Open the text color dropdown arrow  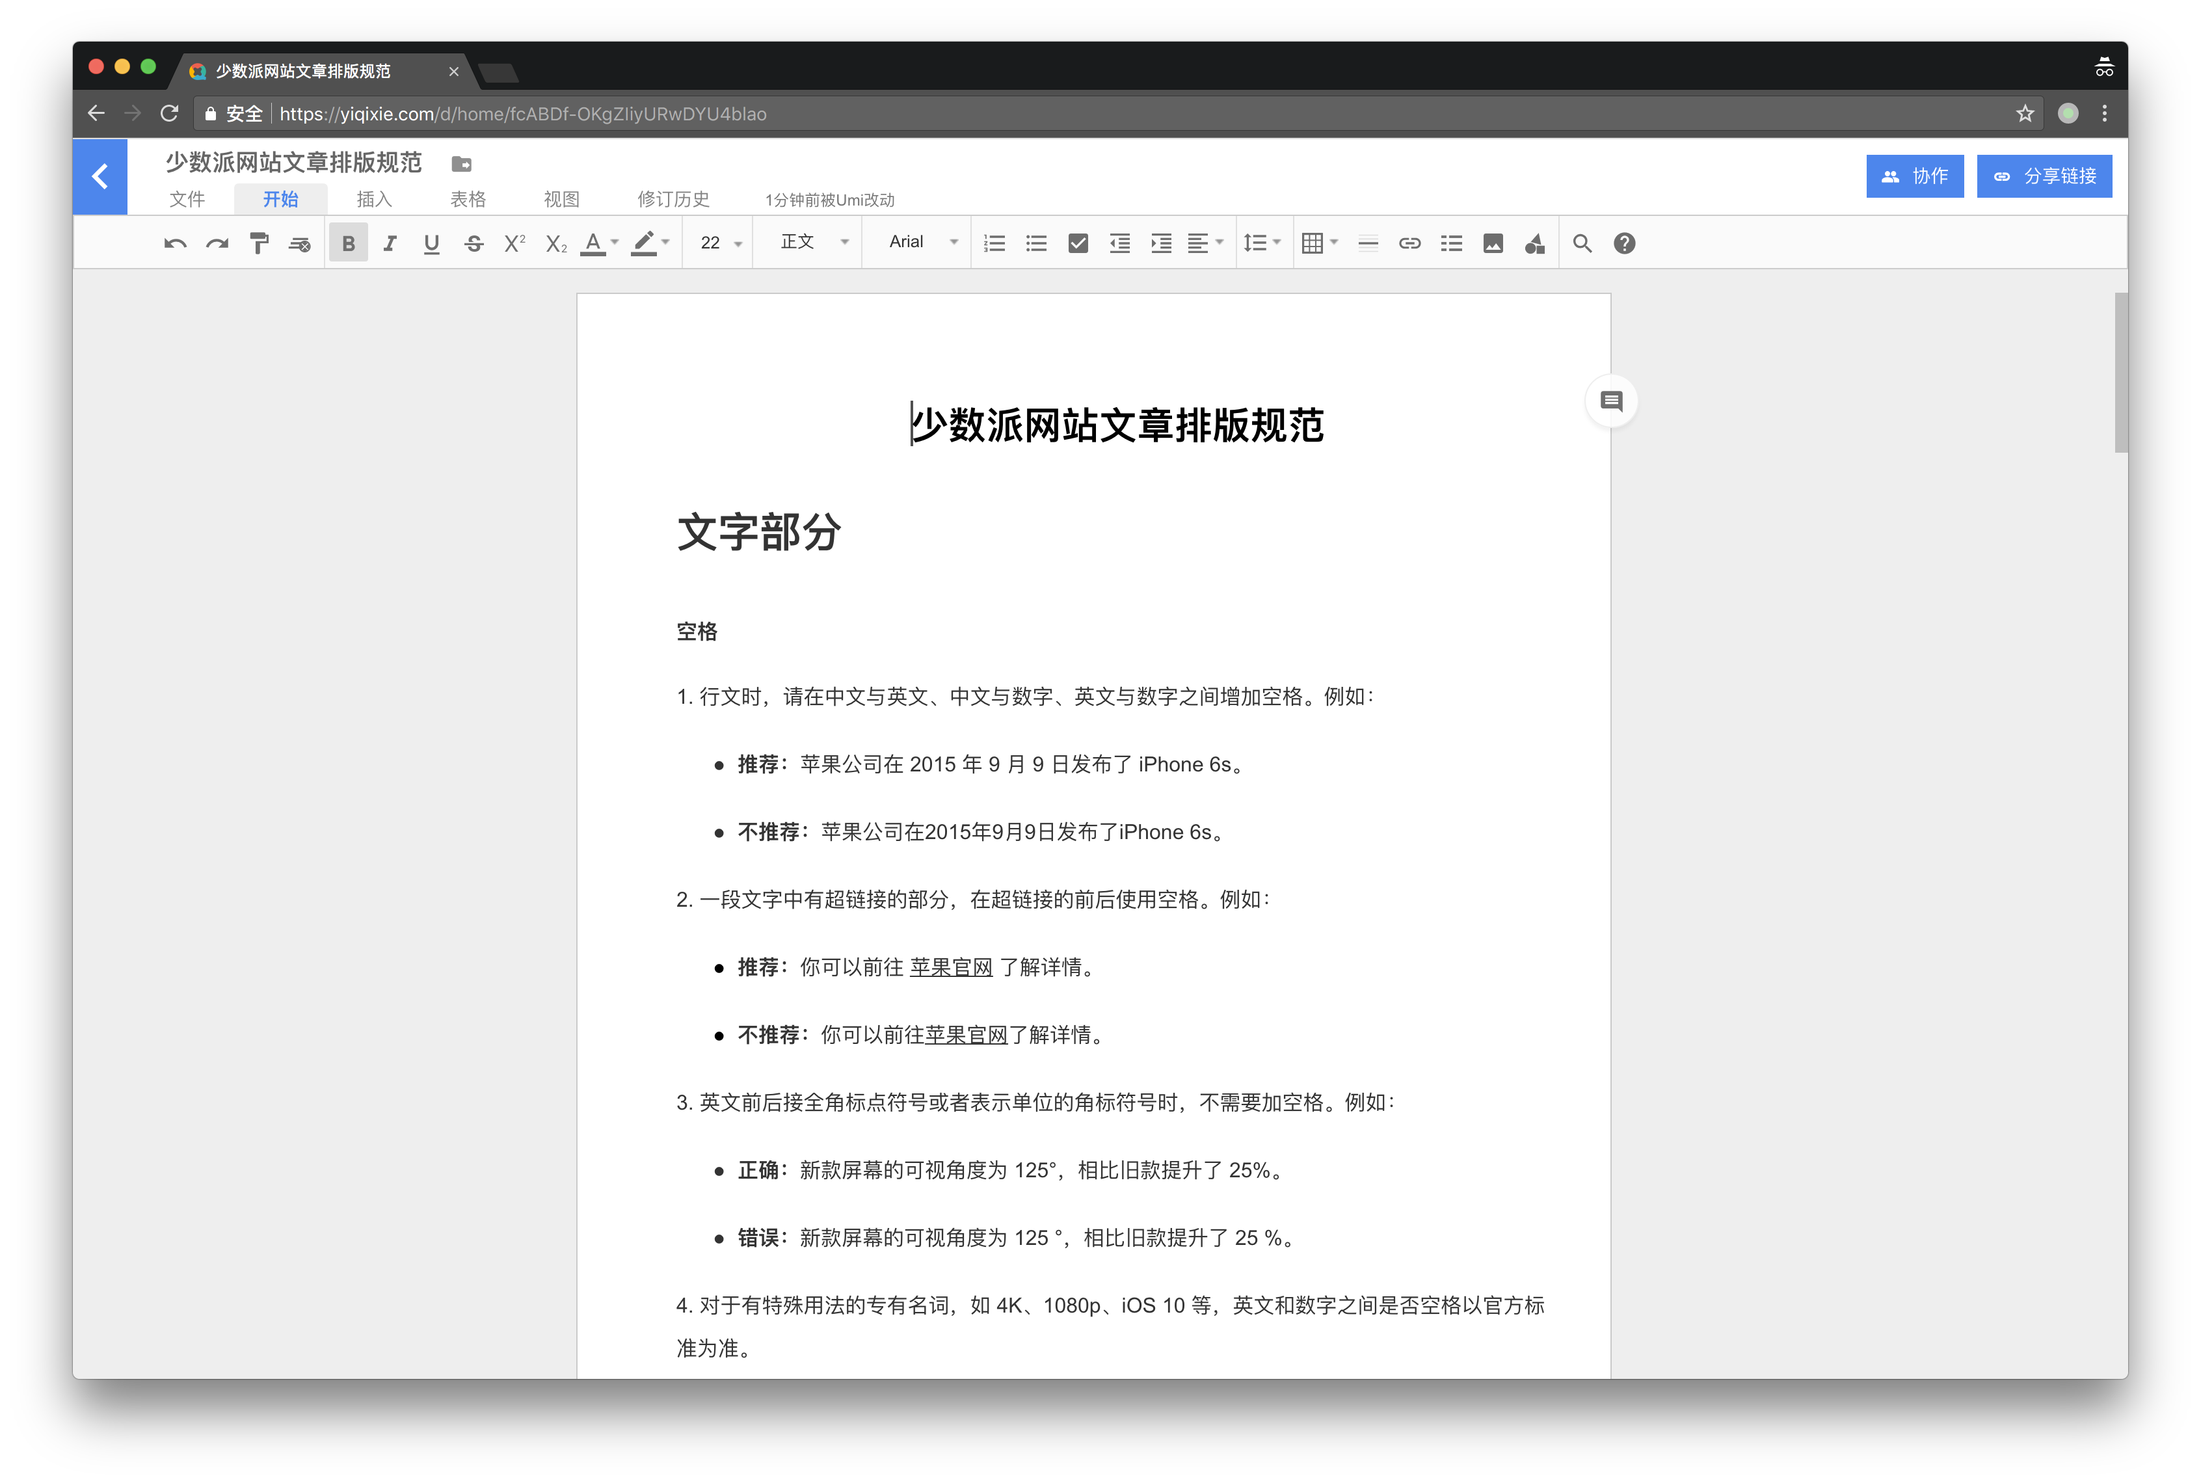click(x=615, y=243)
